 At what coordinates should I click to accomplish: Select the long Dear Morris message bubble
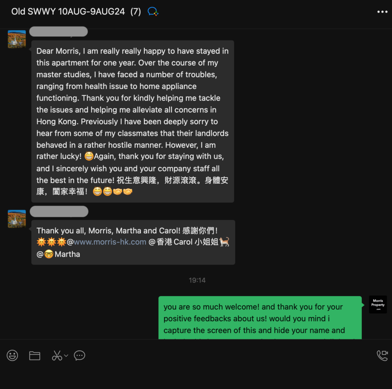[x=132, y=121]
